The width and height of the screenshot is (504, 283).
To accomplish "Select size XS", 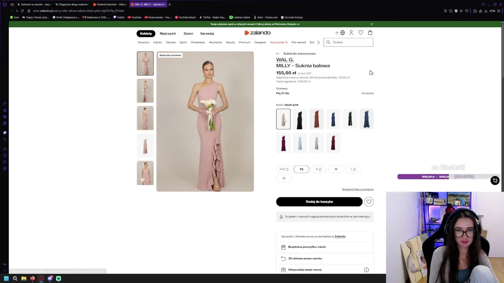I will (301, 169).
